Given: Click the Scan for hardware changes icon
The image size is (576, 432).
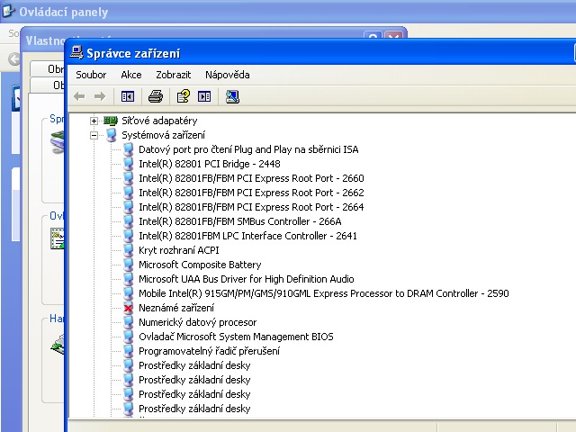Looking at the screenshot, I should 232,96.
